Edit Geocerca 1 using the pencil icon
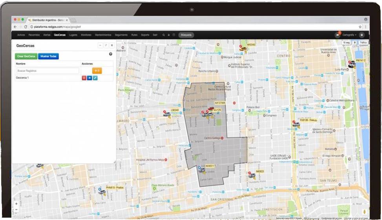Image resolution: width=382 pixels, height=220 pixels. pos(95,78)
